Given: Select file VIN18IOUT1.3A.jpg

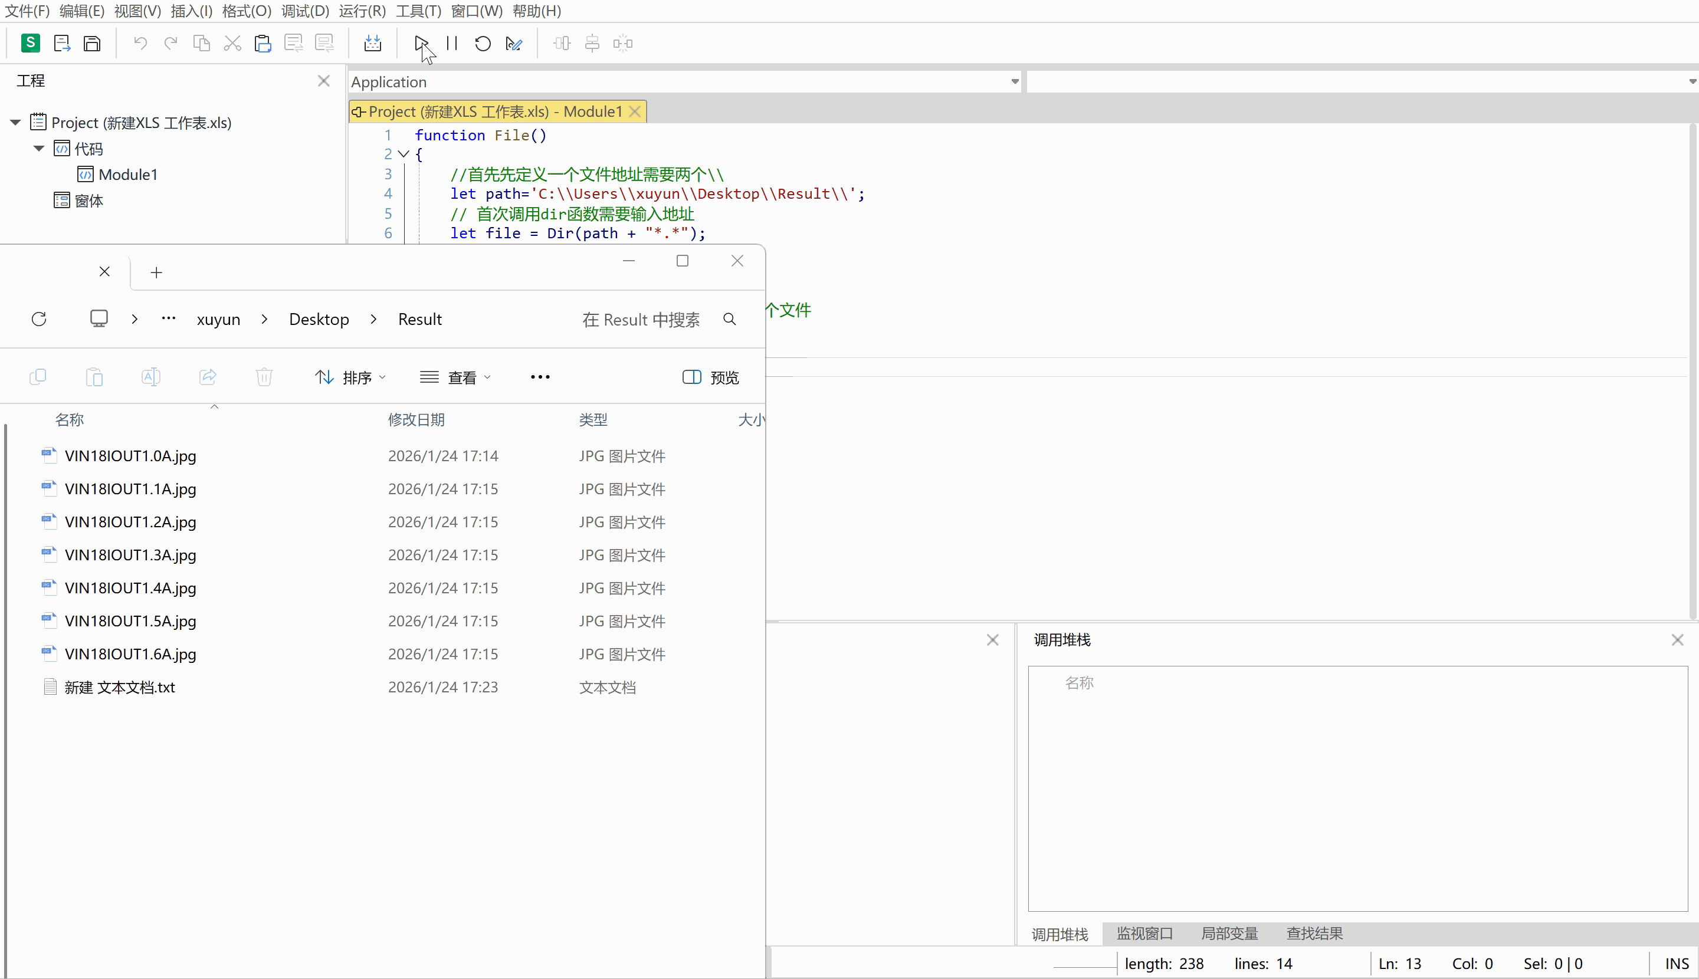Looking at the screenshot, I should pos(130,555).
